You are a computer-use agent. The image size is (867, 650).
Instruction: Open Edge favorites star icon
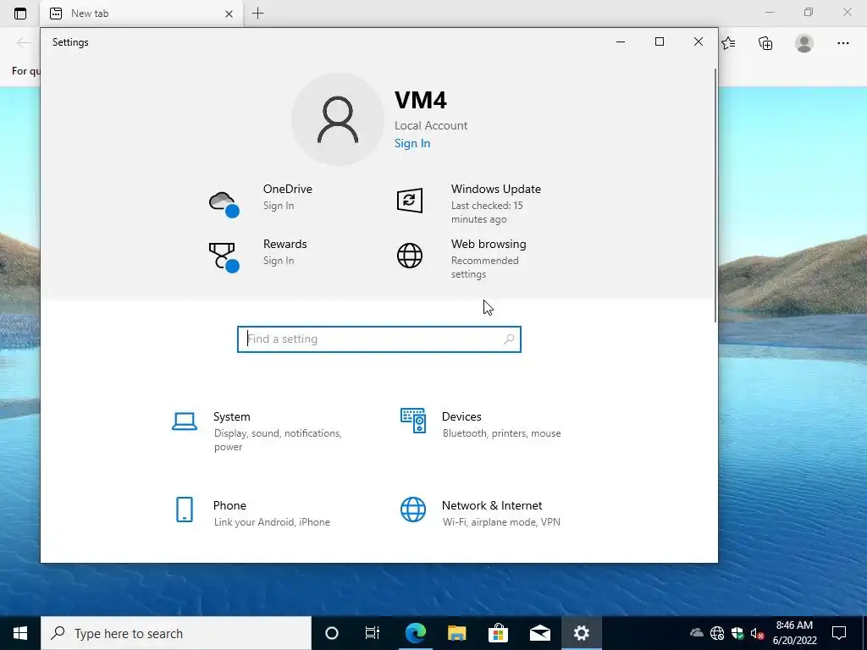point(728,43)
